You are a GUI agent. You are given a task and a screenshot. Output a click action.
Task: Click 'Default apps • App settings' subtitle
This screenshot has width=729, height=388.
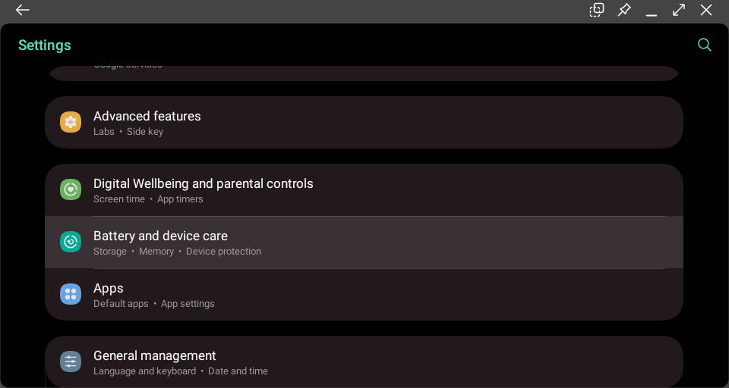(153, 304)
